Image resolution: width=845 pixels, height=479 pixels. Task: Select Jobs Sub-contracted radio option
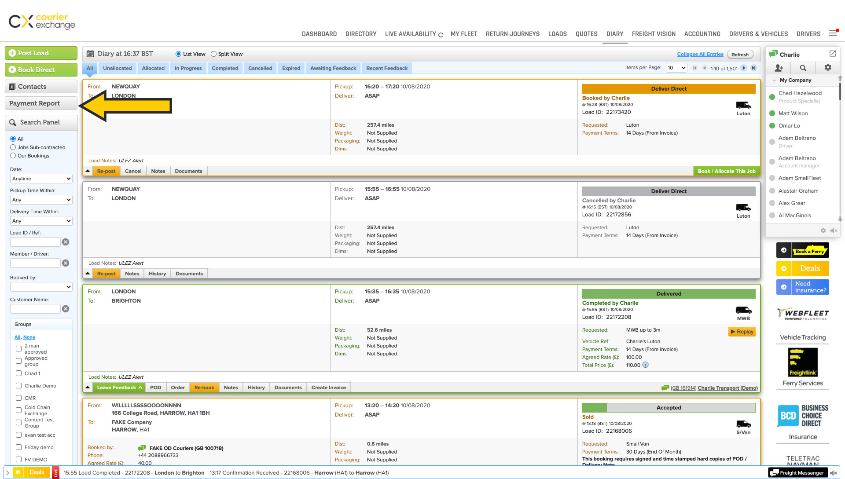pyautogui.click(x=13, y=147)
